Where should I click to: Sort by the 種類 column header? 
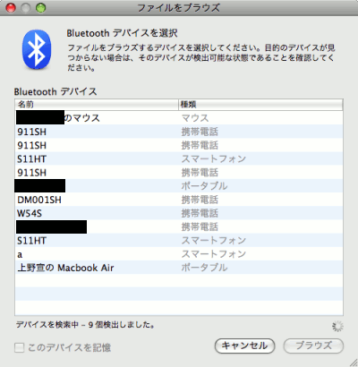(260, 105)
